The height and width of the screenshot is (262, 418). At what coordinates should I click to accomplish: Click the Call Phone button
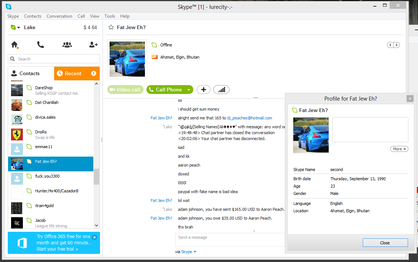coord(166,90)
